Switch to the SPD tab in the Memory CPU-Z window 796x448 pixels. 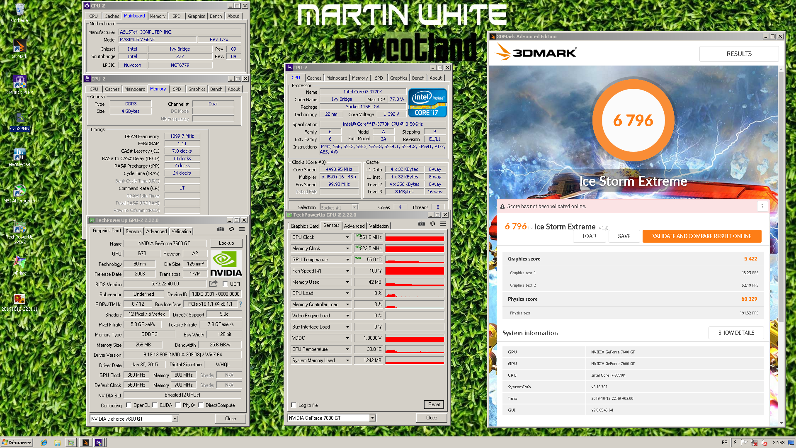tap(177, 89)
